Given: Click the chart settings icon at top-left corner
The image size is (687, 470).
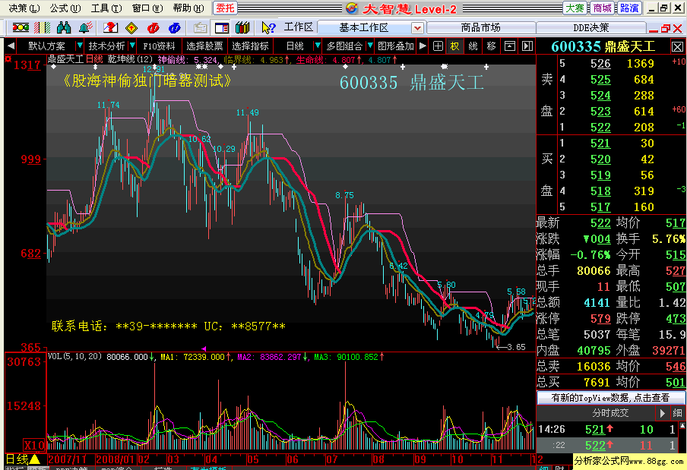Looking at the screenshot, I should 8,58.
